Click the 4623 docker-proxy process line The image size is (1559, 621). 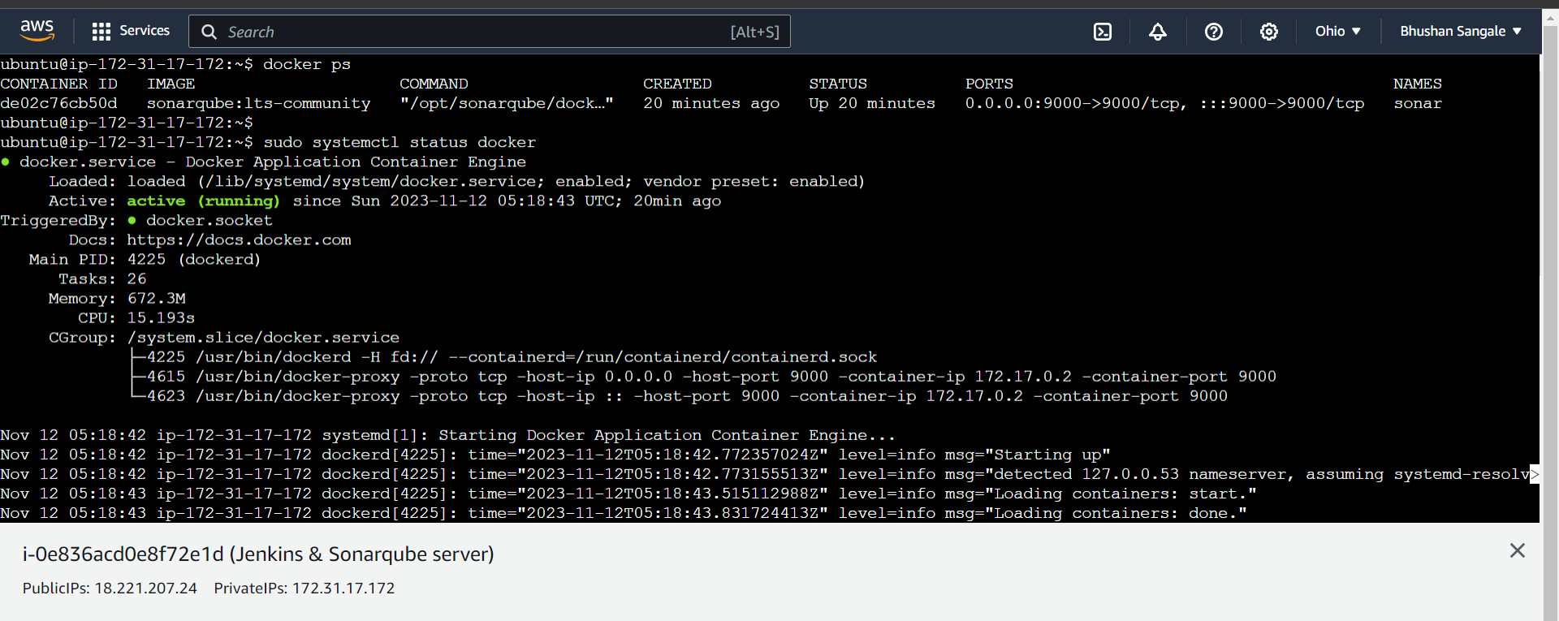coord(687,396)
